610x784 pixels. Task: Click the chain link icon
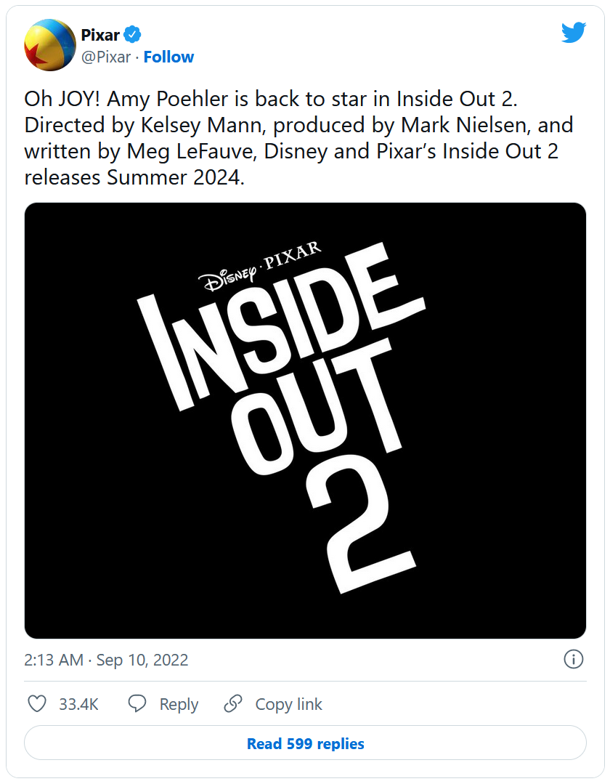(233, 704)
